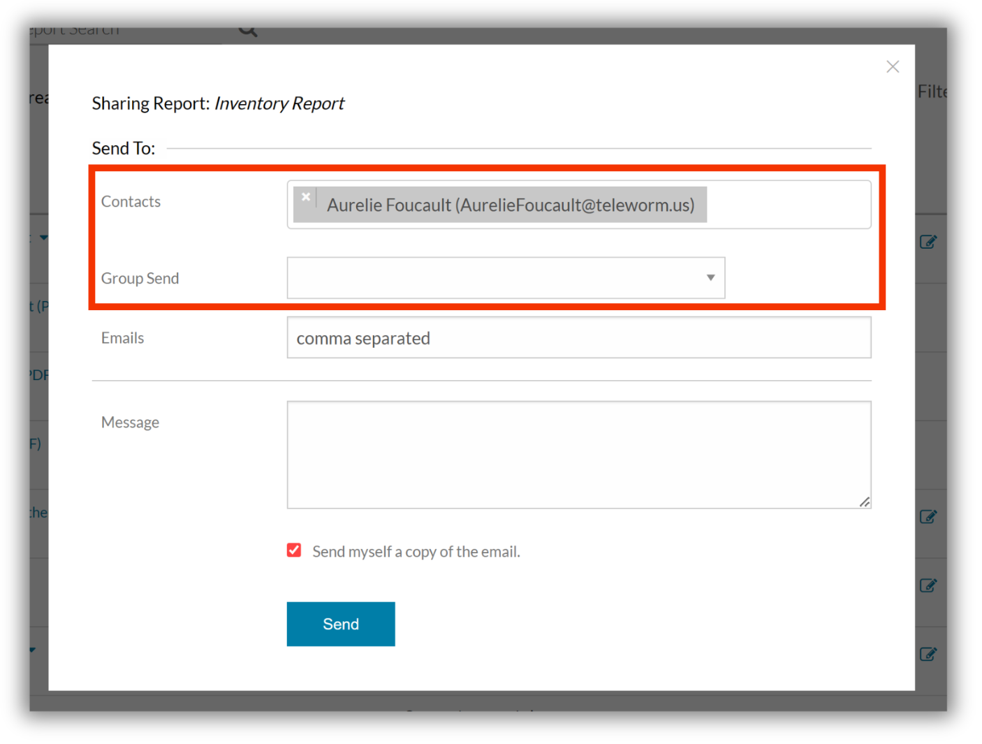
Task: Click the 'Send myself a copy of the email' label
Action: pos(416,552)
